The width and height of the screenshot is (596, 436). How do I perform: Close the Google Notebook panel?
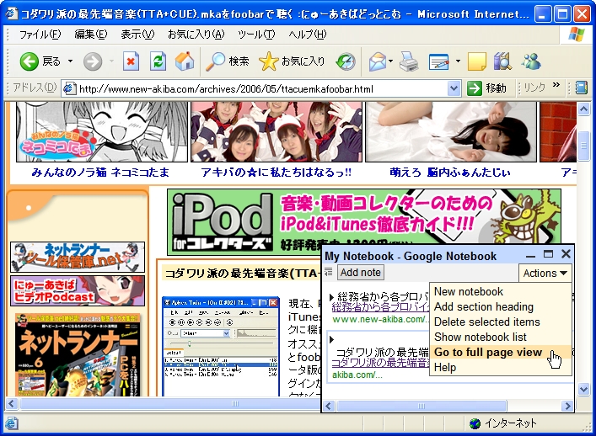(566, 254)
